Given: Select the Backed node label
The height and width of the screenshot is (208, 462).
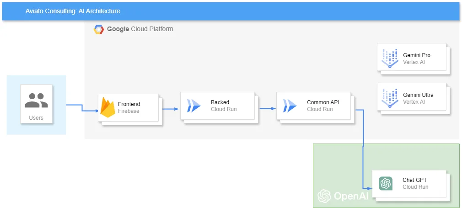Looking at the screenshot, I should 220,102.
